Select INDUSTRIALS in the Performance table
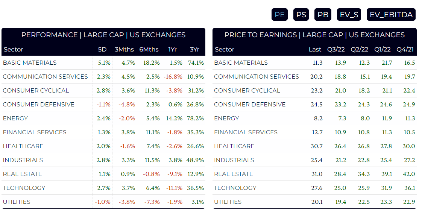This screenshot has height=214, width=422. (x=23, y=160)
